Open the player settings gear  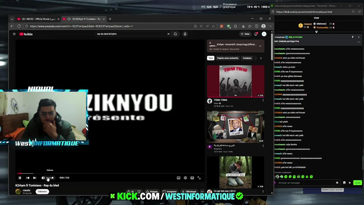click(185, 178)
